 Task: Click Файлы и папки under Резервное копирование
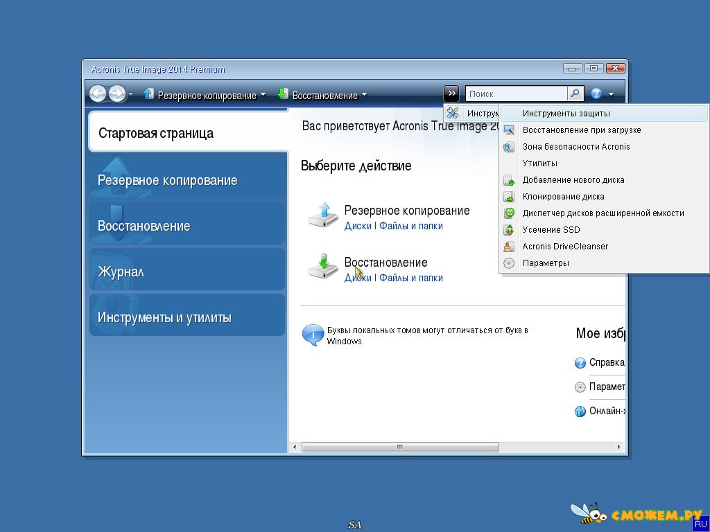pos(411,226)
